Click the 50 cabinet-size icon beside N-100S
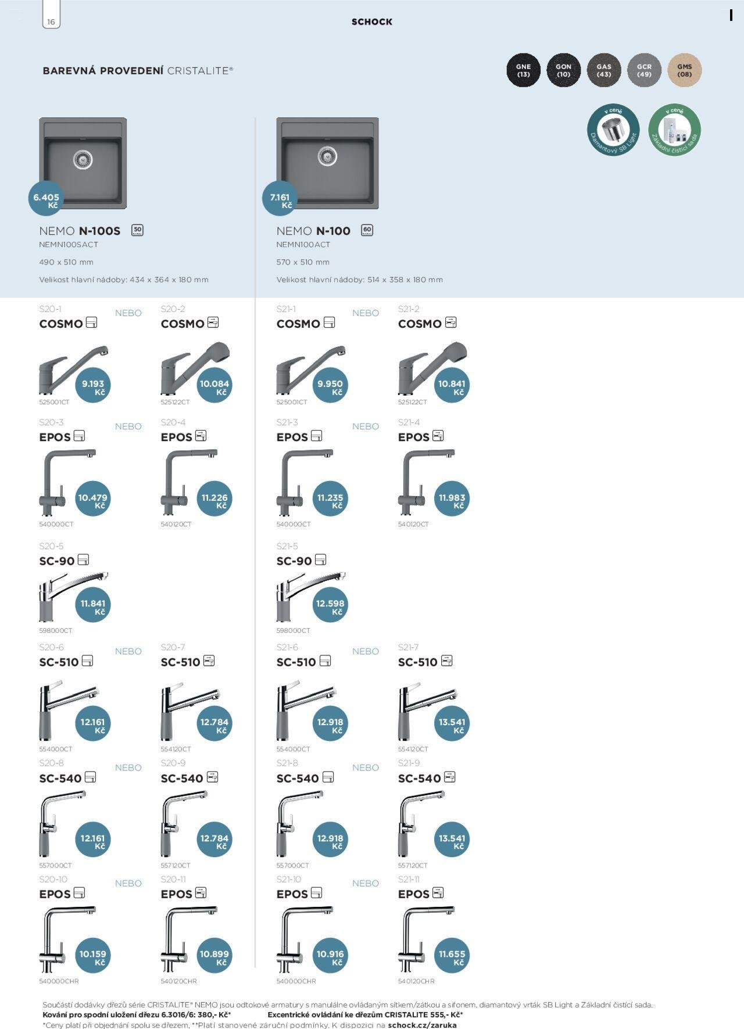The height and width of the screenshot is (1029, 744). (137, 230)
